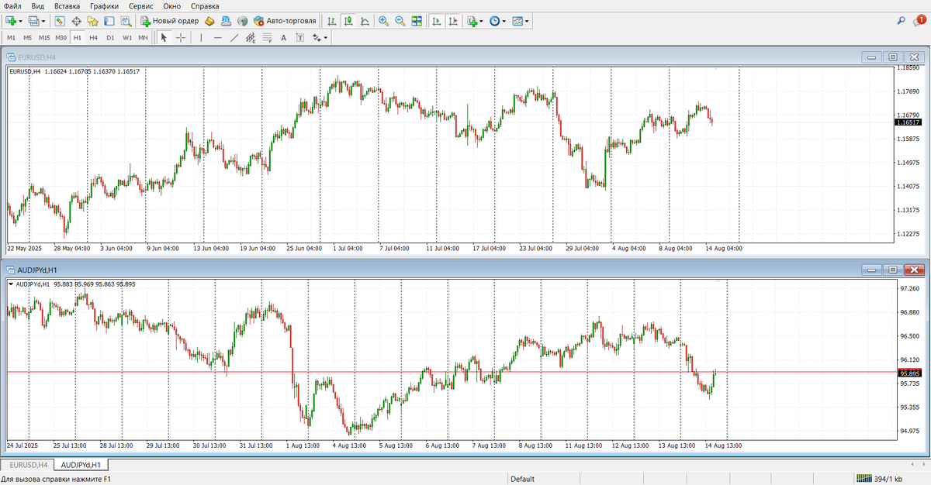Click the red 95.895 price level label
931x485 pixels.
[x=907, y=373]
